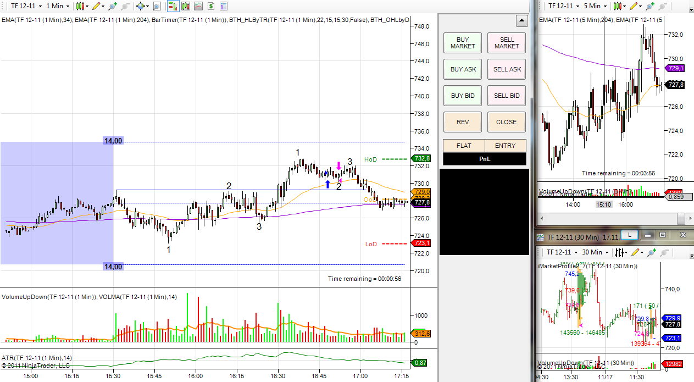The image size is (694, 382).
Task: Click the magenta down arrow trade marker on the 1 Min chart
Action: point(338,165)
